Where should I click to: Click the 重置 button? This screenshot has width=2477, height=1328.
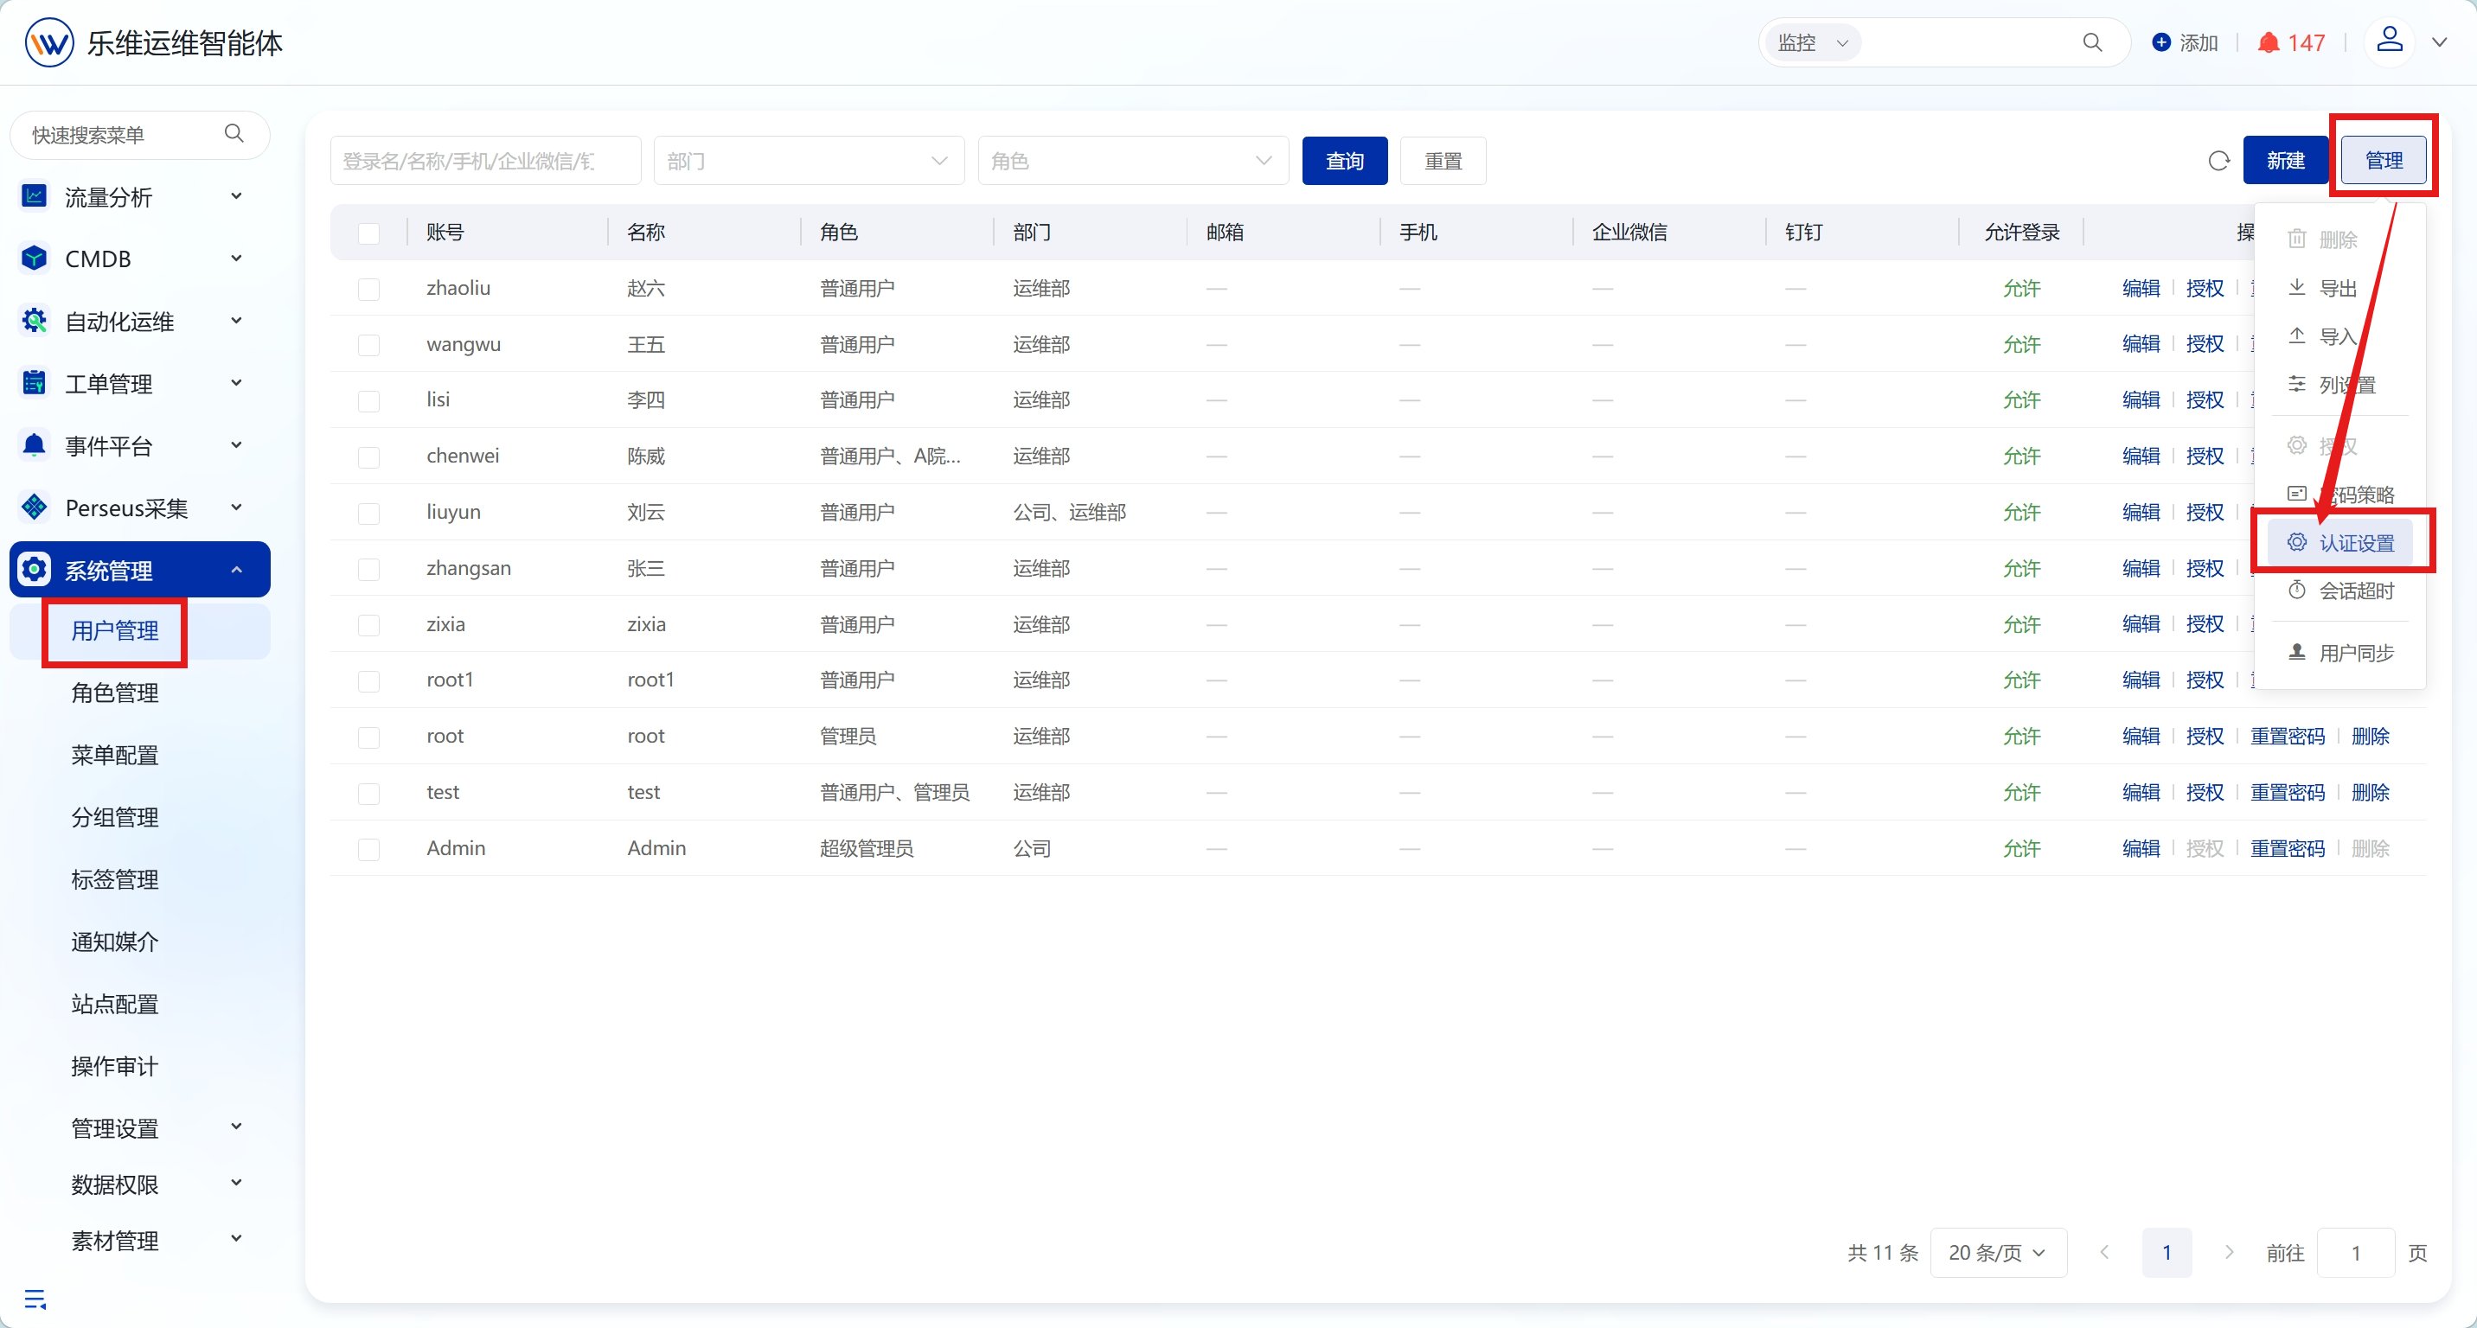pyautogui.click(x=1443, y=161)
